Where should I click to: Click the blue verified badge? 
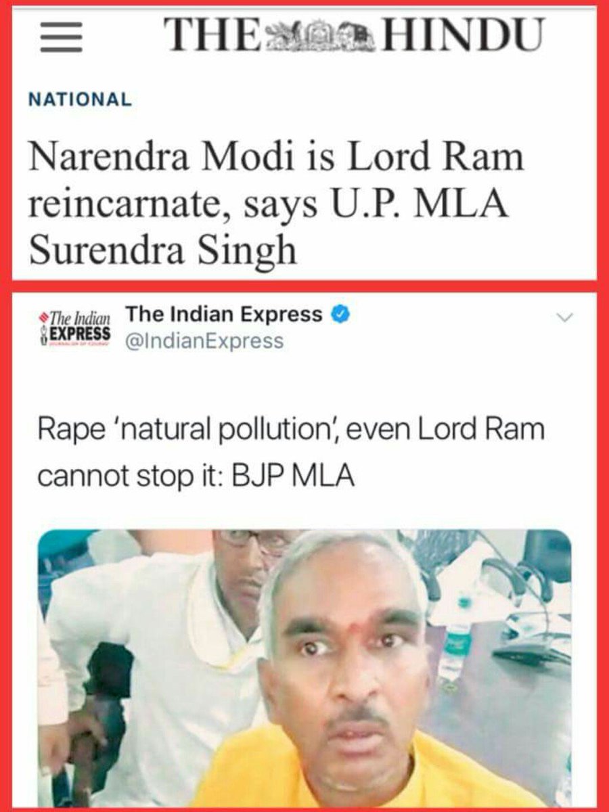(340, 315)
